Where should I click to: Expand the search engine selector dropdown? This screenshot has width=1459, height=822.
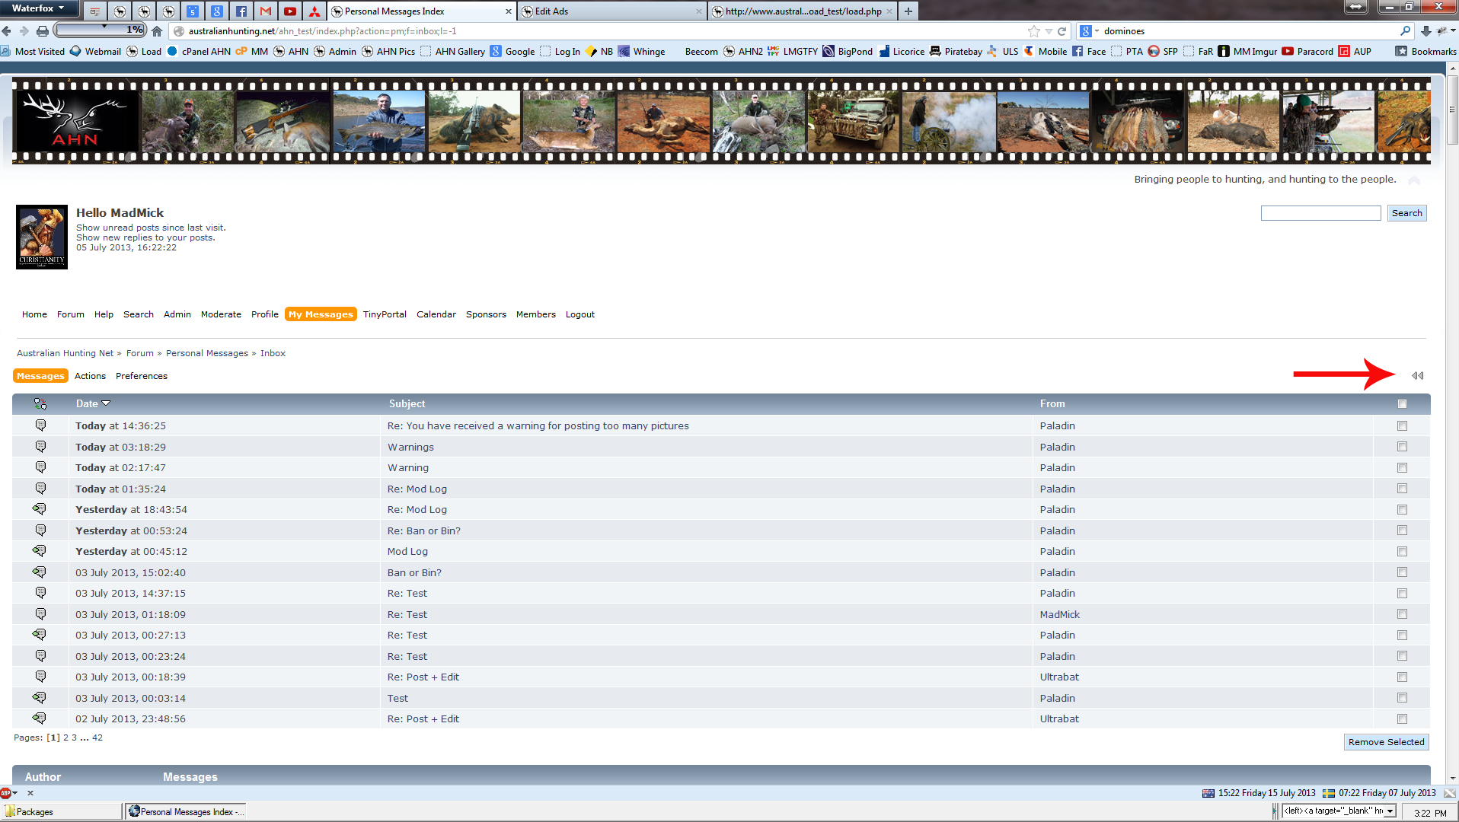[x=1090, y=31]
